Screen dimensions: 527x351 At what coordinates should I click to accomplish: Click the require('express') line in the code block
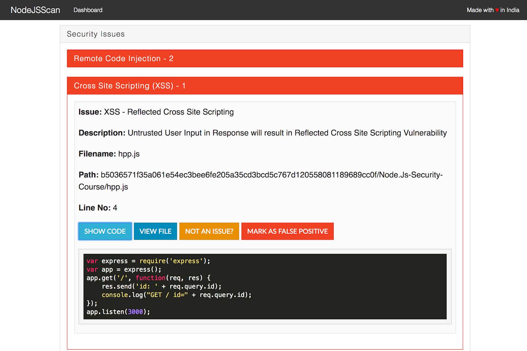[148, 261]
